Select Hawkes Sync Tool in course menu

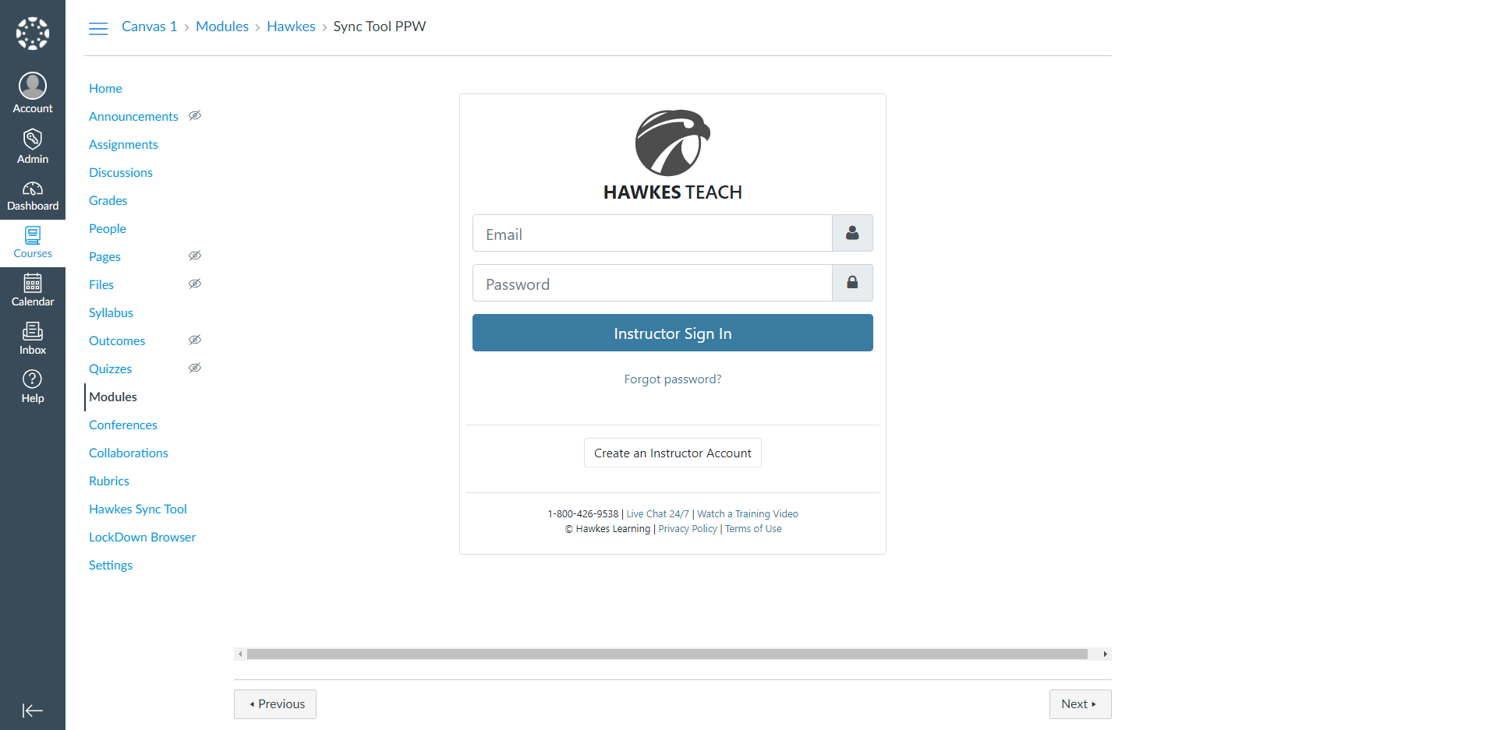138,509
